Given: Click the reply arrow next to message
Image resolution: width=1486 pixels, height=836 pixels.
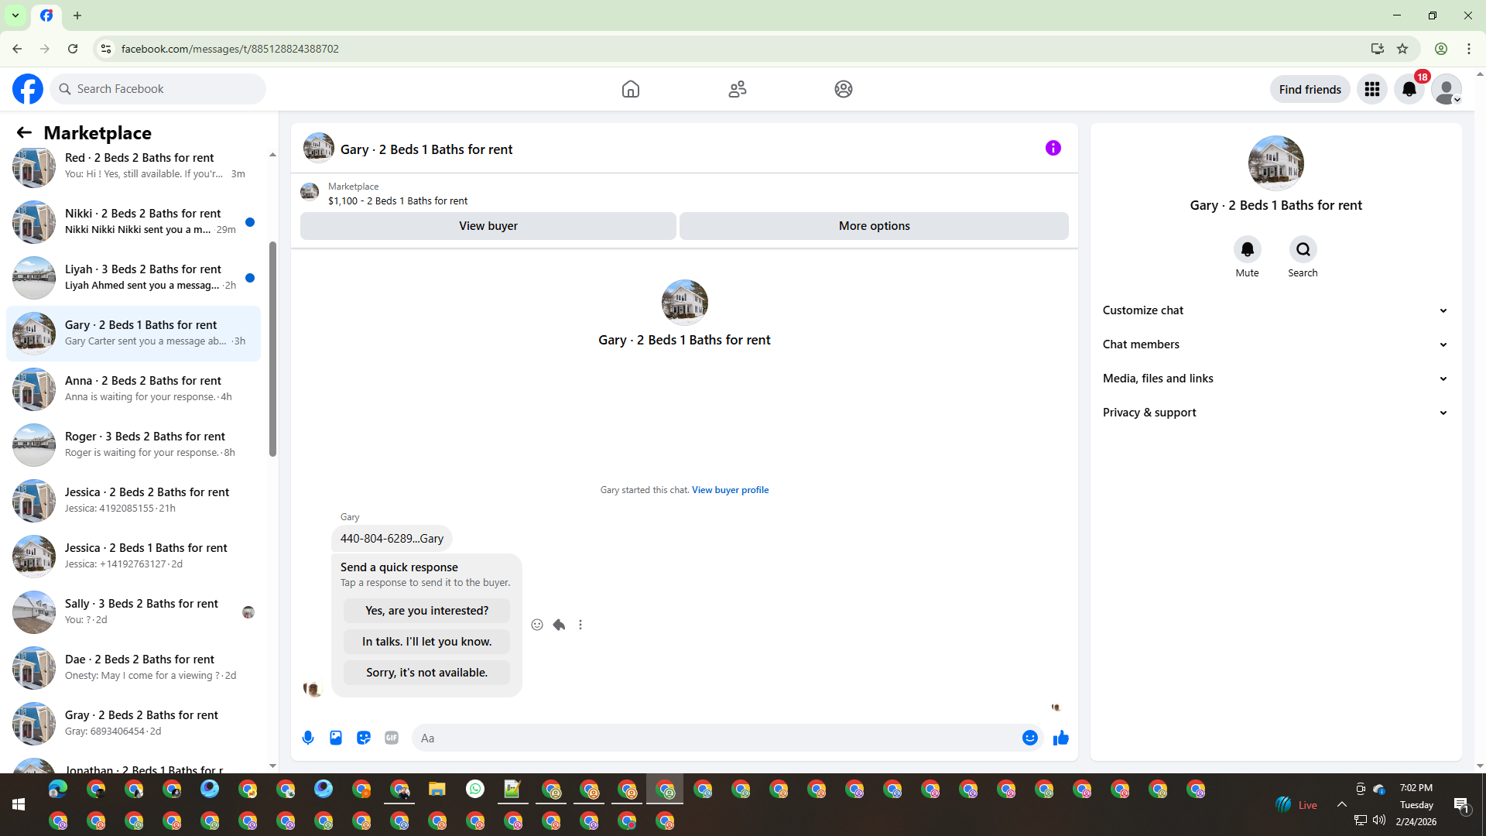Looking at the screenshot, I should click(x=559, y=625).
